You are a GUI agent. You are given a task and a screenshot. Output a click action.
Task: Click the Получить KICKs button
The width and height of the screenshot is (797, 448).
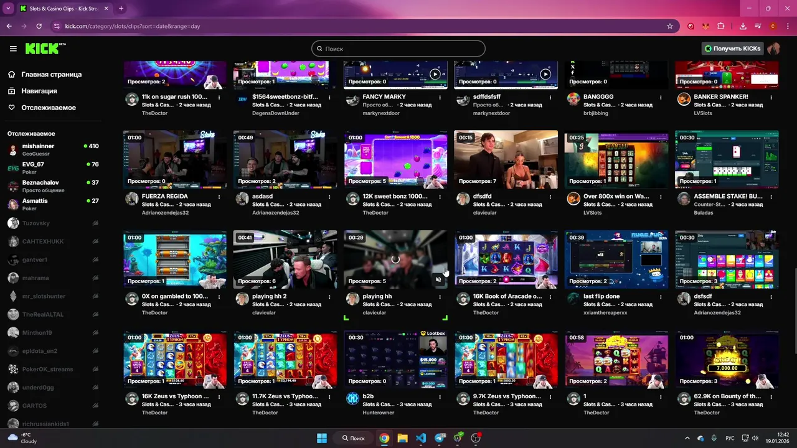[x=732, y=49]
